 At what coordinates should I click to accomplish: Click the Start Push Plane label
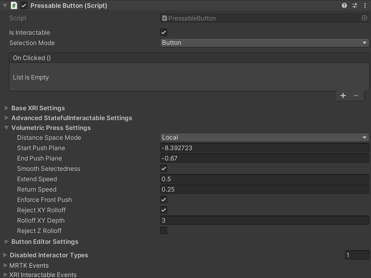point(41,148)
